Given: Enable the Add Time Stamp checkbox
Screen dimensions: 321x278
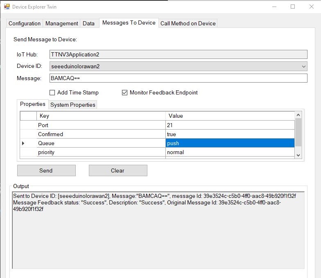Looking at the screenshot, I should click(x=52, y=93).
